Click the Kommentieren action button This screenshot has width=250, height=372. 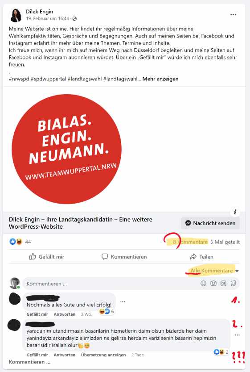[x=124, y=257]
